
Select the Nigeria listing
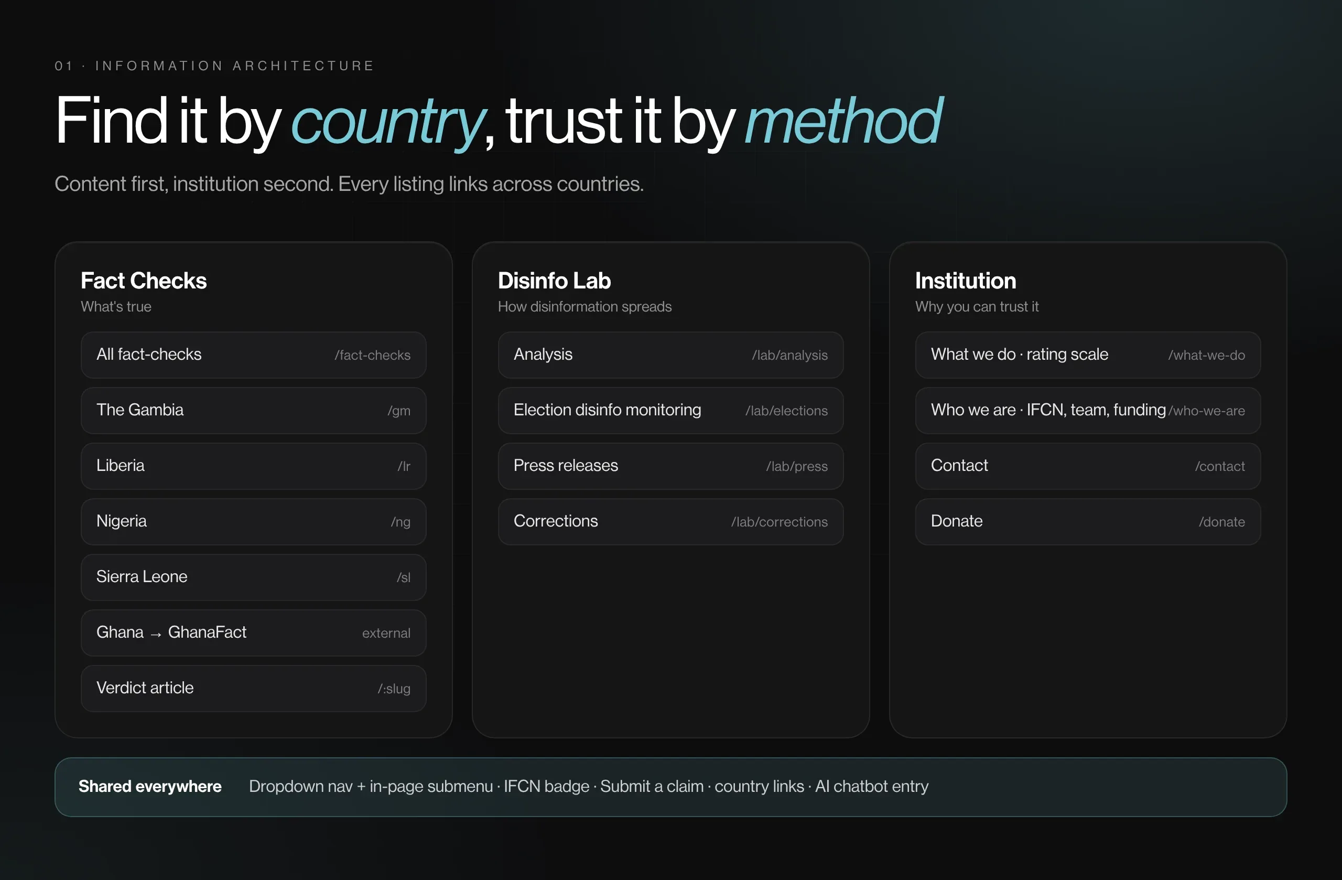point(253,521)
